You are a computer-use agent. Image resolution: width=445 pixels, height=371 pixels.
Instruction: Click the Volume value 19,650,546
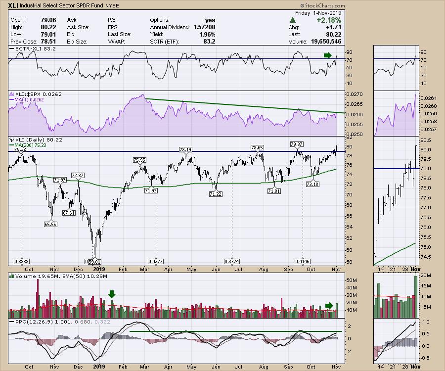pyautogui.click(x=326, y=42)
